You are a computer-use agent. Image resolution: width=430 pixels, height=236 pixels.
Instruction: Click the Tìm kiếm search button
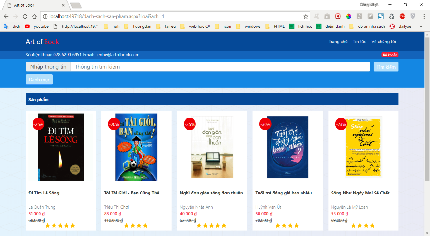[386, 67]
